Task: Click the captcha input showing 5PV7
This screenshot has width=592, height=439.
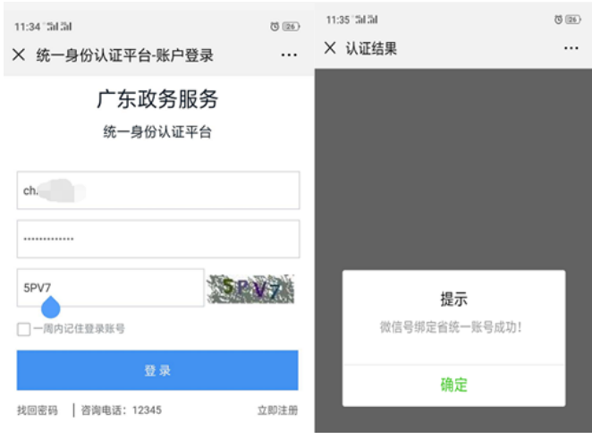Action: pos(110,288)
